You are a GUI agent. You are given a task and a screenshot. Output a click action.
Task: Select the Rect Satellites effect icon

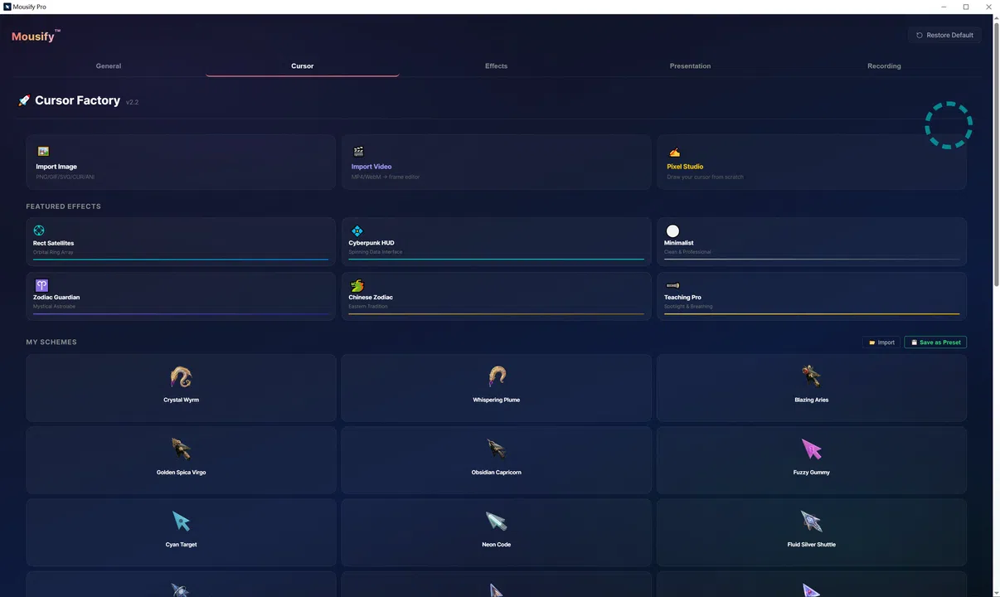click(39, 231)
